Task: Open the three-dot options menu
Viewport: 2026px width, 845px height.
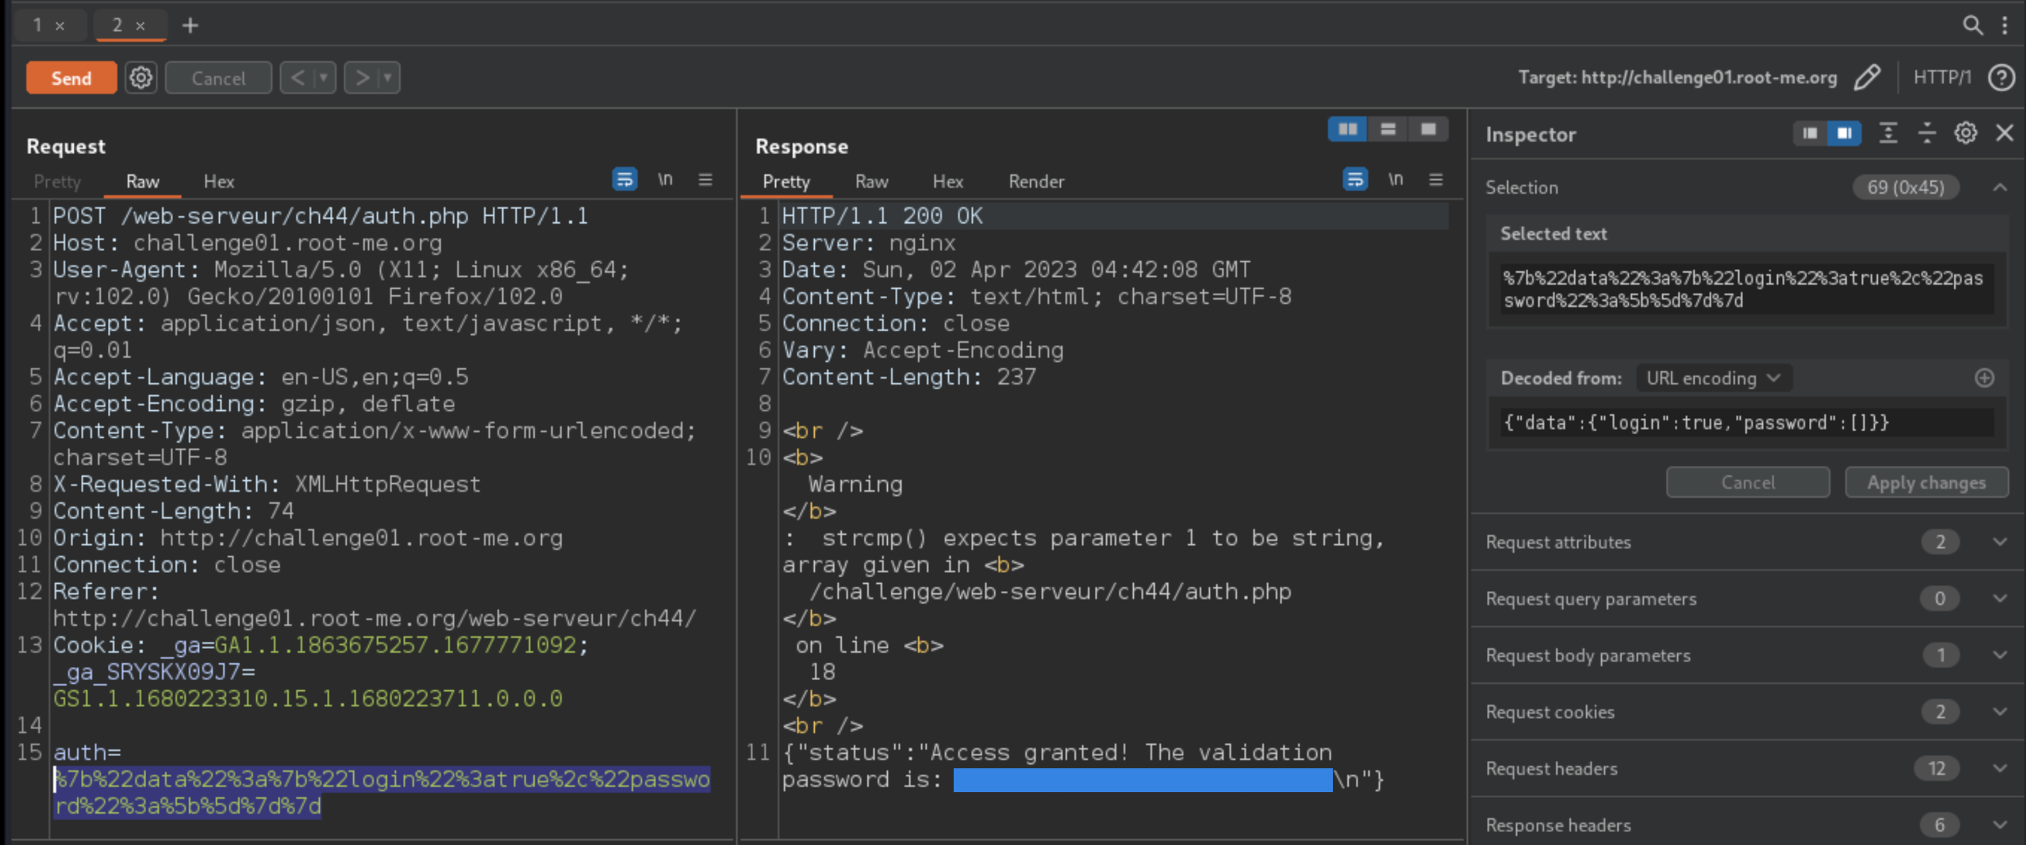Action: [2005, 25]
